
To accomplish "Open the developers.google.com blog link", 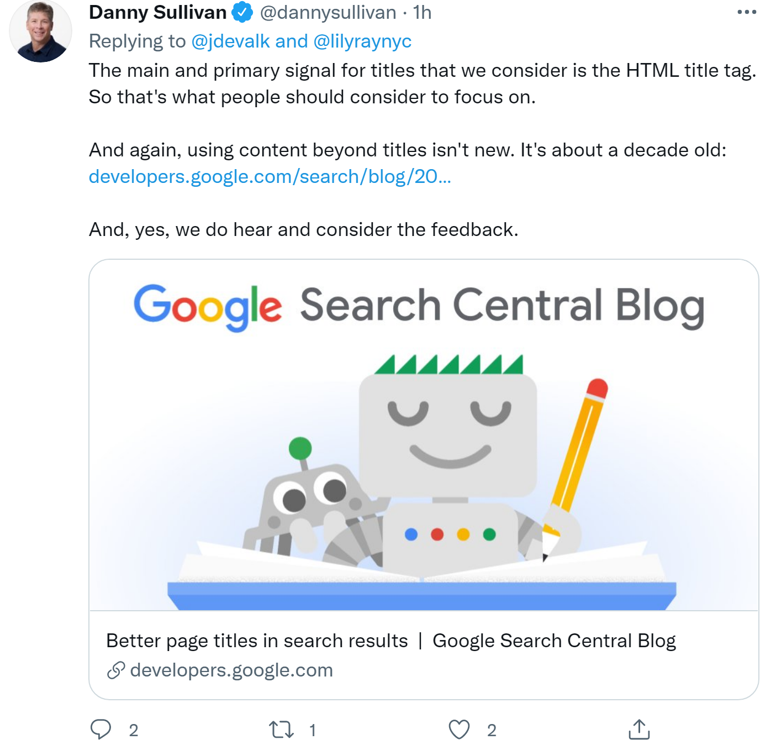I will [270, 177].
